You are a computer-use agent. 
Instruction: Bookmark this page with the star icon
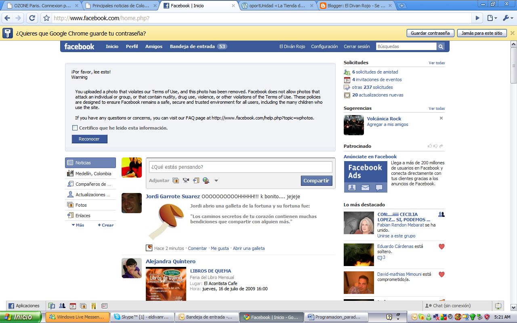pos(46,18)
